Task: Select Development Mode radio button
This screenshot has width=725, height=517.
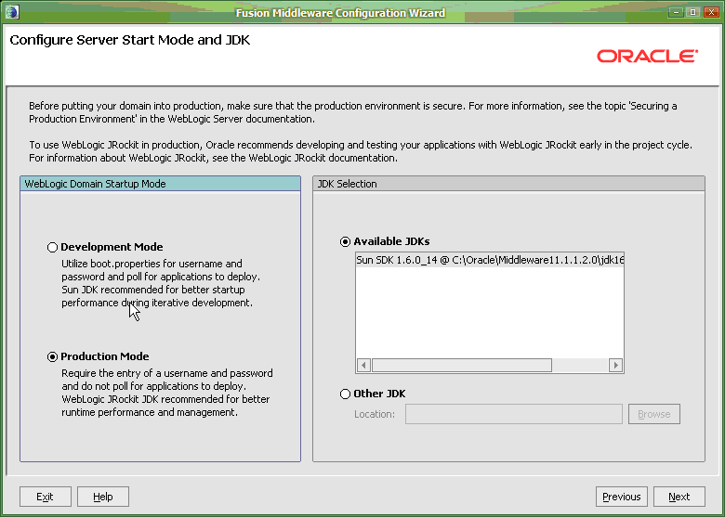Action: [x=52, y=248]
